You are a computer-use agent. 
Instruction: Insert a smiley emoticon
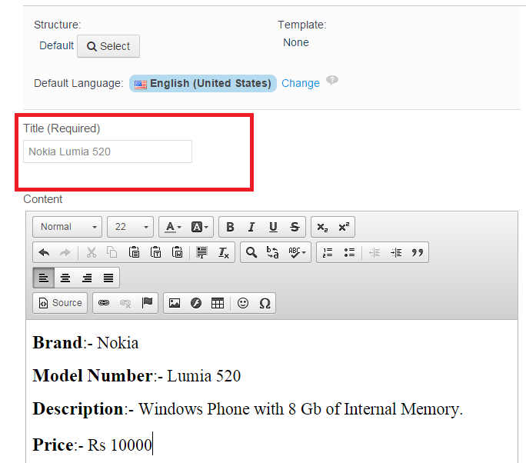(x=243, y=303)
